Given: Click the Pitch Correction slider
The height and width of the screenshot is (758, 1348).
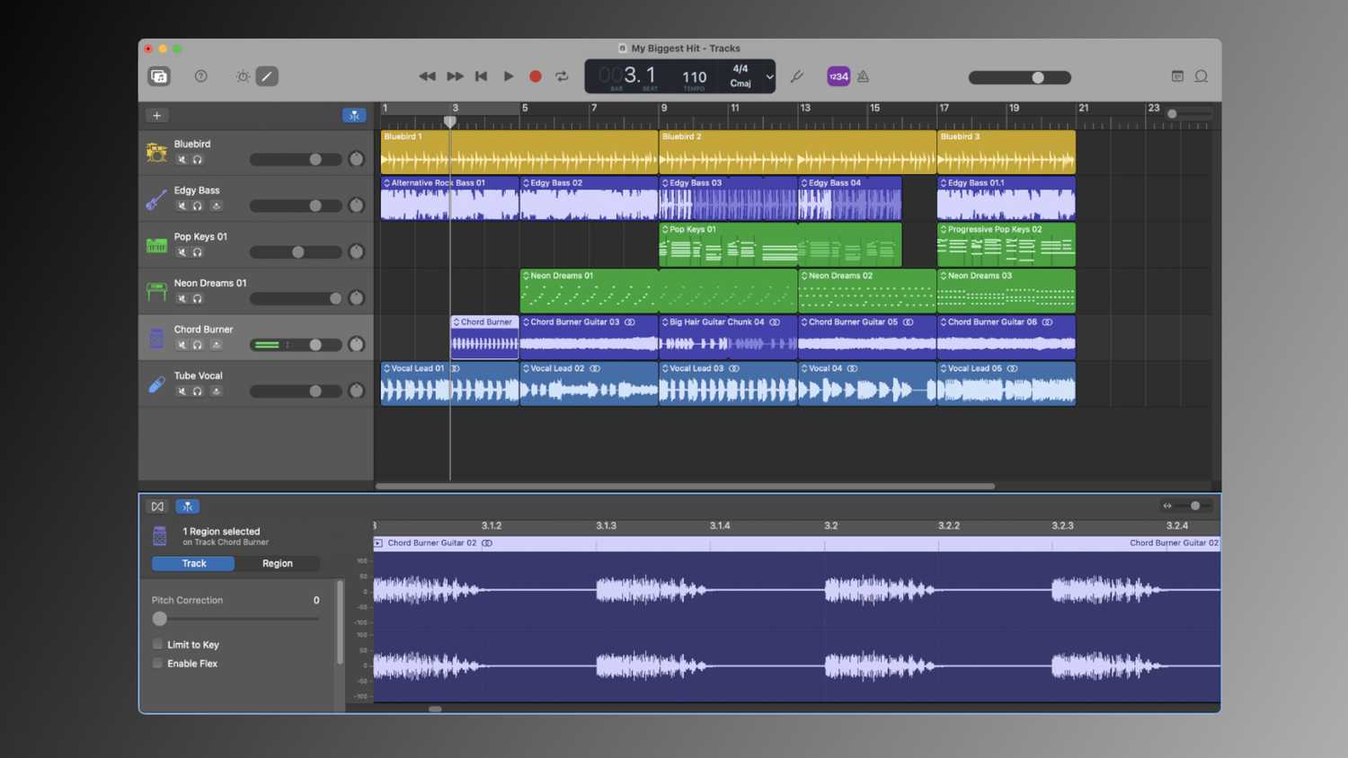Looking at the screenshot, I should (x=160, y=618).
